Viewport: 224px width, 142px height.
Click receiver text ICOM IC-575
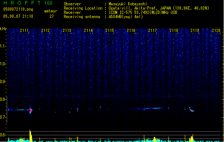121,12
